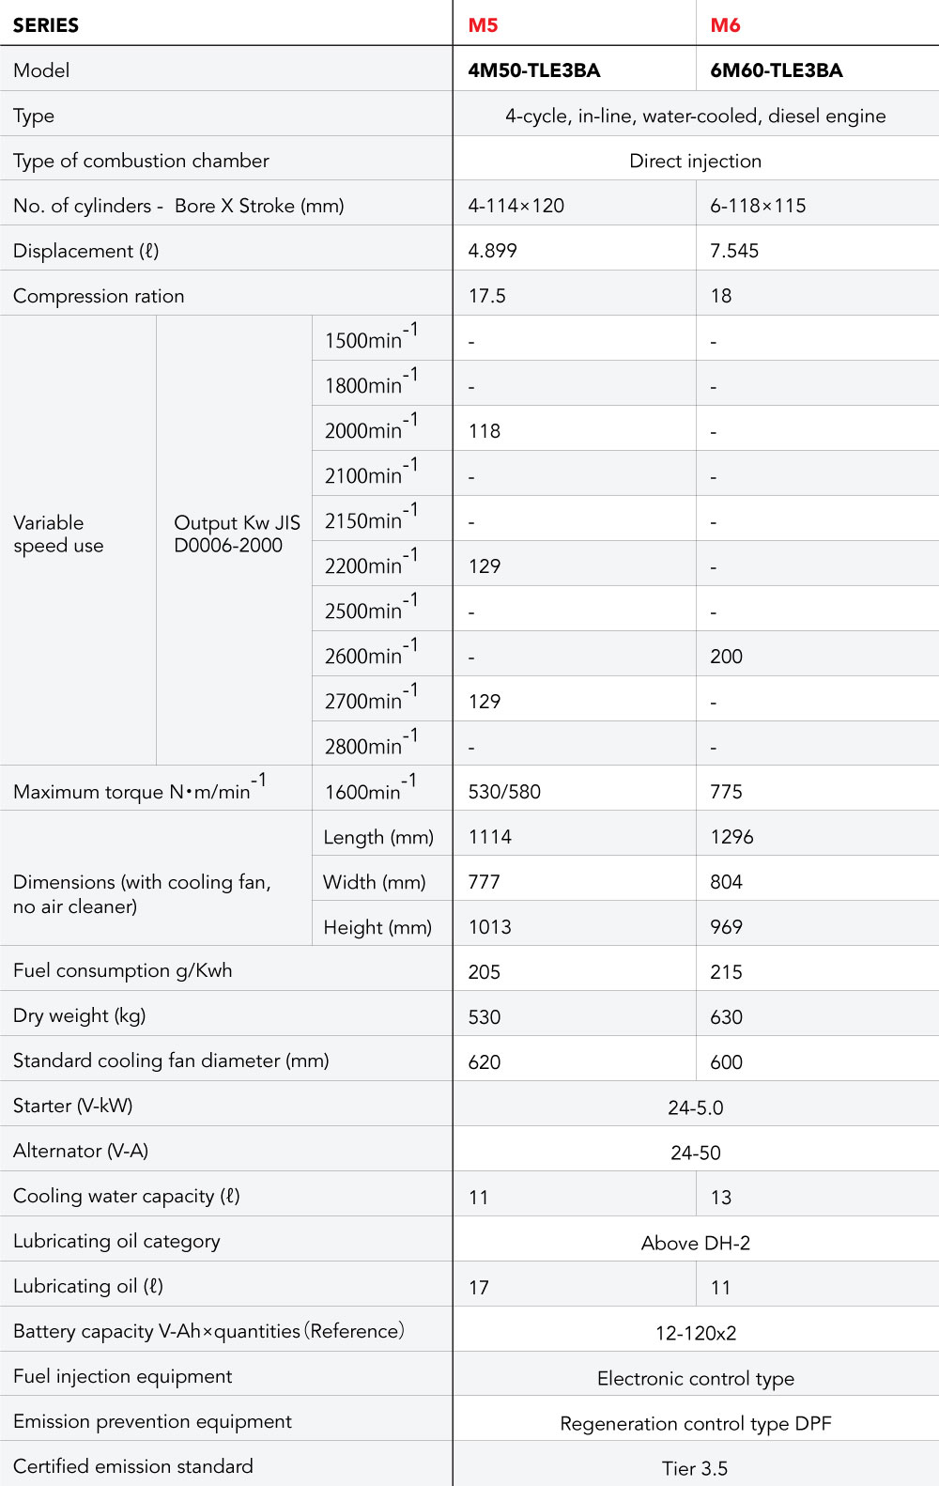Viewport: 939px width, 1486px height.
Task: Click the M6 series column header
Action: (725, 25)
